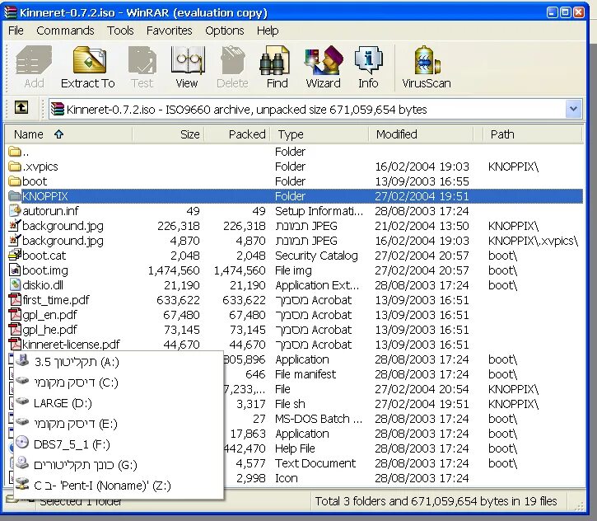Screen dimensions: 597x521
Task: Open the File menu
Action: click(16, 31)
